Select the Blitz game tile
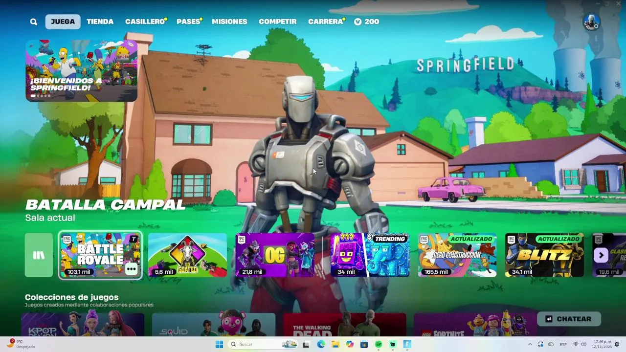The image size is (626, 352). tap(544, 255)
